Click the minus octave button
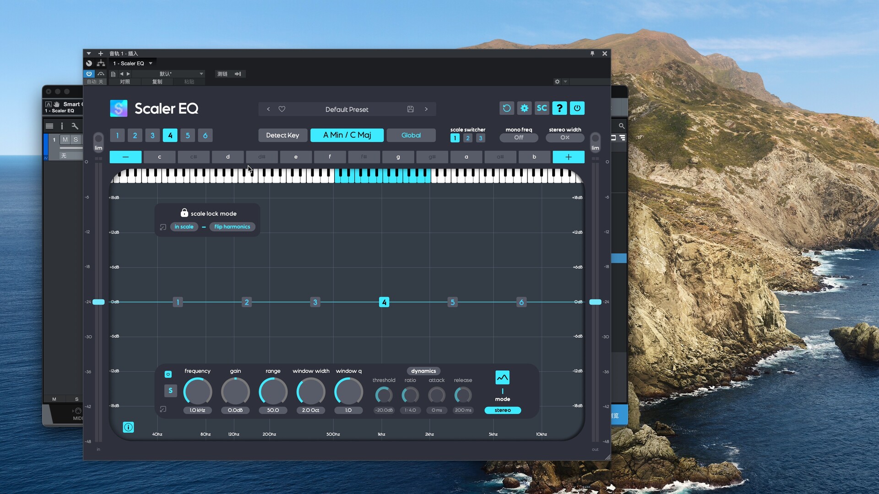 125,157
